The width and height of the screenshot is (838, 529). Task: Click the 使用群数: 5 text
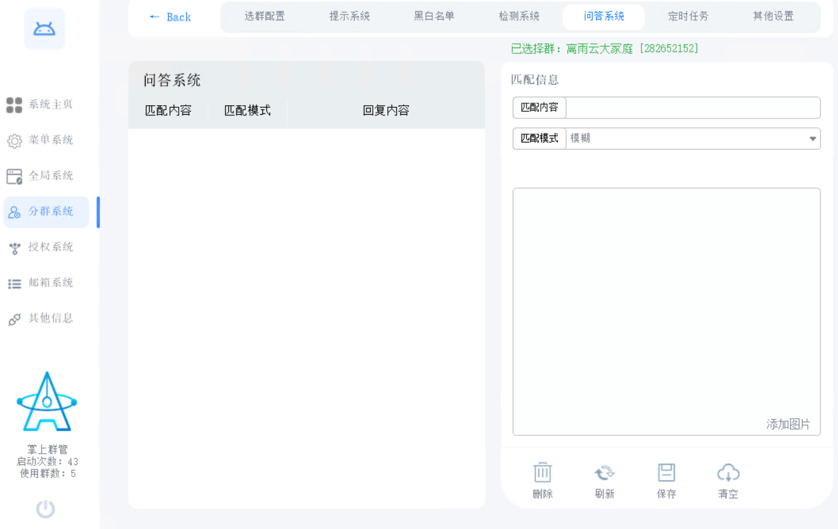tap(48, 473)
